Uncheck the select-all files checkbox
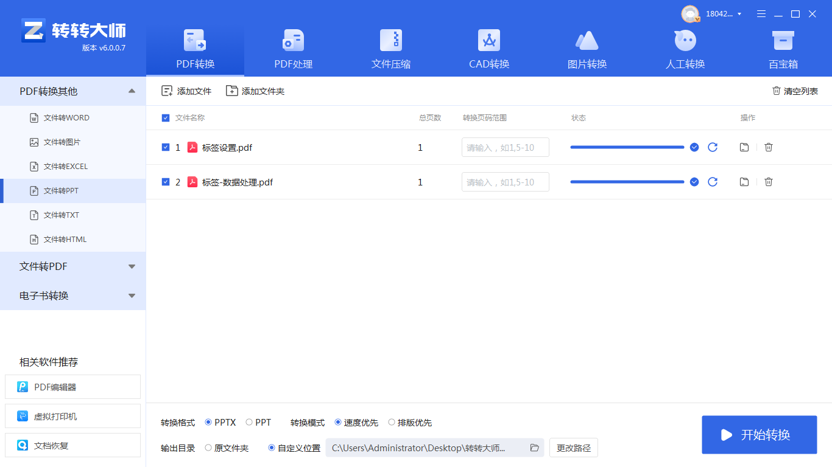The width and height of the screenshot is (832, 467). click(165, 117)
